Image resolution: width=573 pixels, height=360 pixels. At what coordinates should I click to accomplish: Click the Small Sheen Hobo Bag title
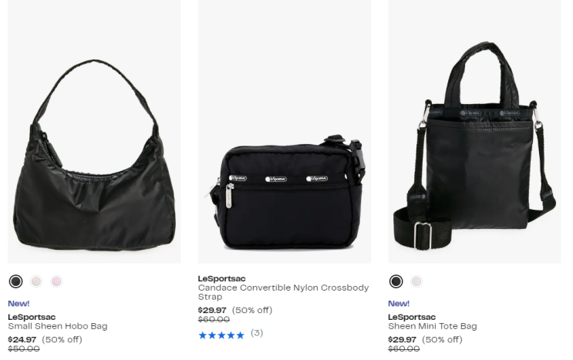(58, 326)
